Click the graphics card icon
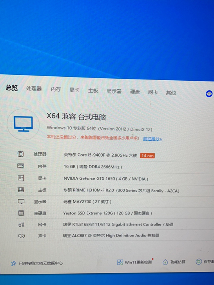The image size is (214, 285). (x=21, y=178)
